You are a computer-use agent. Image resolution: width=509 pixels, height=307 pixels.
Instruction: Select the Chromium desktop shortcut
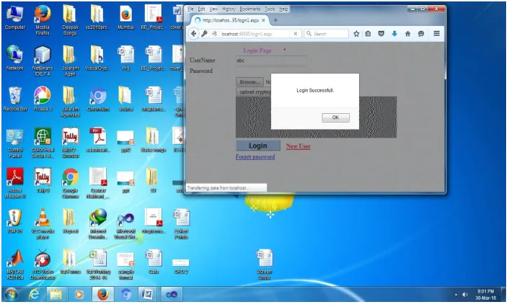[x=98, y=99]
